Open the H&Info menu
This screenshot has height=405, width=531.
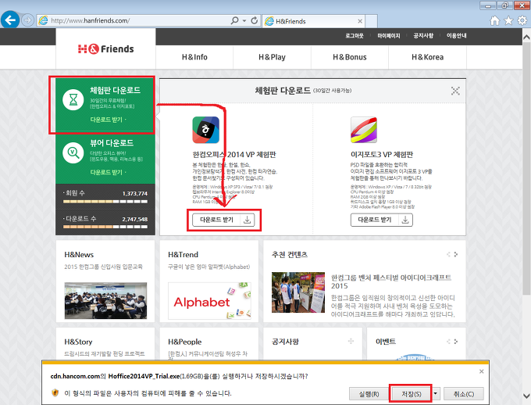point(194,57)
